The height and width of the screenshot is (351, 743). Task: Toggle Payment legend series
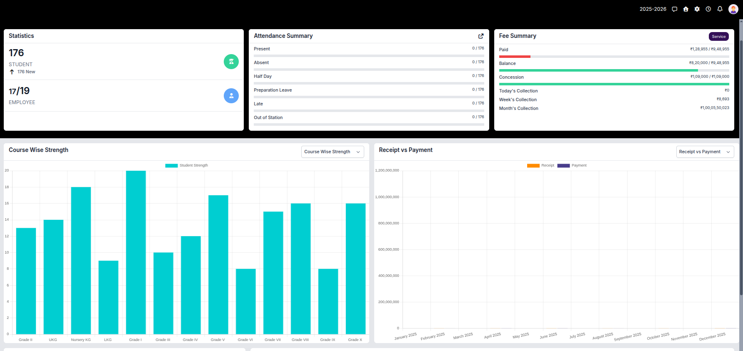pos(572,165)
